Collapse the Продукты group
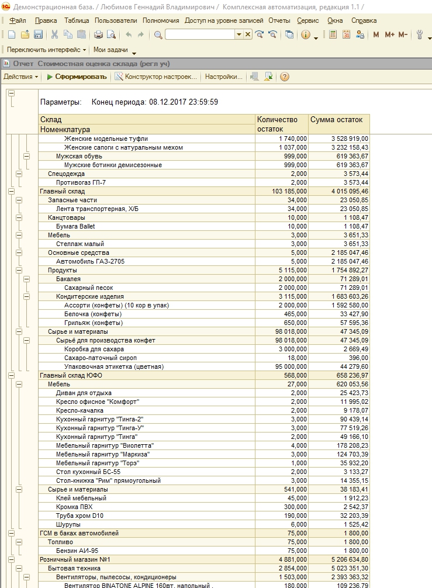The image size is (432, 588). pos(19,270)
